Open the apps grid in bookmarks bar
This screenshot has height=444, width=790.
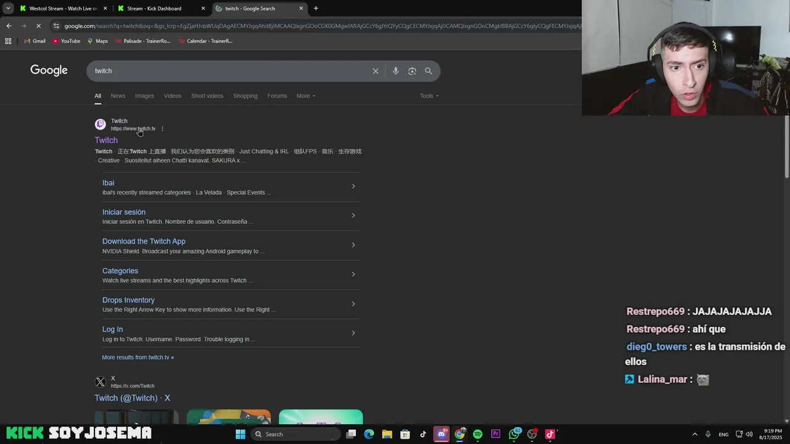pyautogui.click(x=8, y=41)
